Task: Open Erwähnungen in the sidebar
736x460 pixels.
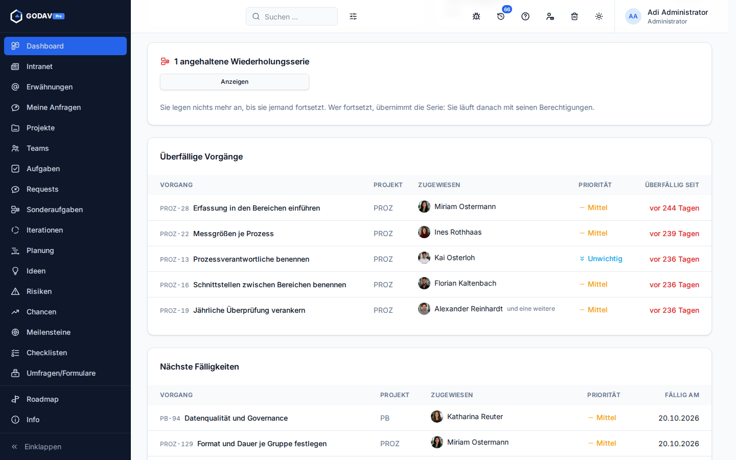Action: point(65,87)
